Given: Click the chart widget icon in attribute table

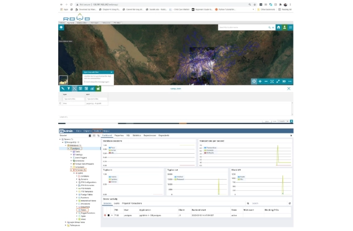Looking at the screenshot, I should tap(92, 88).
